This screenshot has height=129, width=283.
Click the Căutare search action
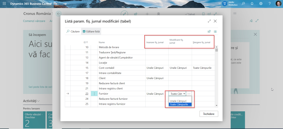(x=73, y=31)
